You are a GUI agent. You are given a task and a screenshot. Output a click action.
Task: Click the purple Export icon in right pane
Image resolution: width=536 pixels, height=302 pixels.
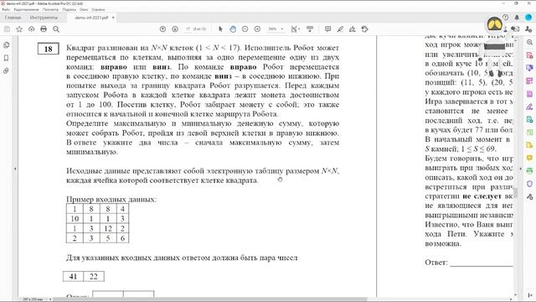529,94
